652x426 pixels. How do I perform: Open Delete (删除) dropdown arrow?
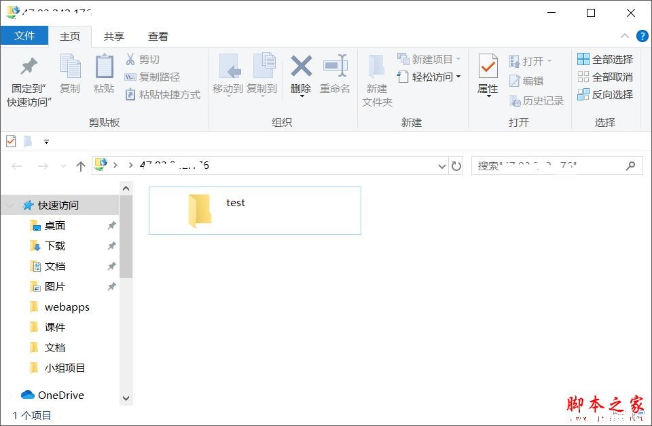[x=302, y=96]
